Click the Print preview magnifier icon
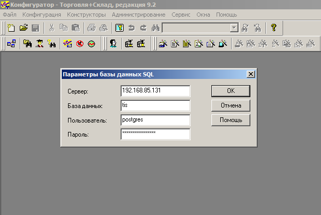This screenshot has width=321, height=215. pyautogui.click(x=103, y=28)
